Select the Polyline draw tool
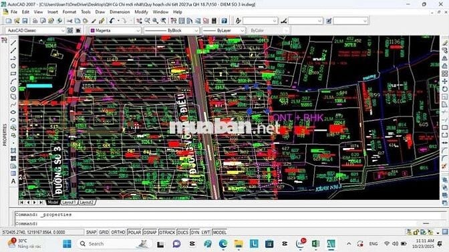 pos(13,58)
